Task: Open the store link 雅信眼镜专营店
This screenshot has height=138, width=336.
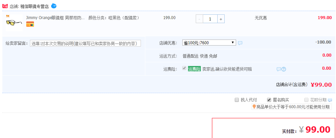Action: coord(35,7)
